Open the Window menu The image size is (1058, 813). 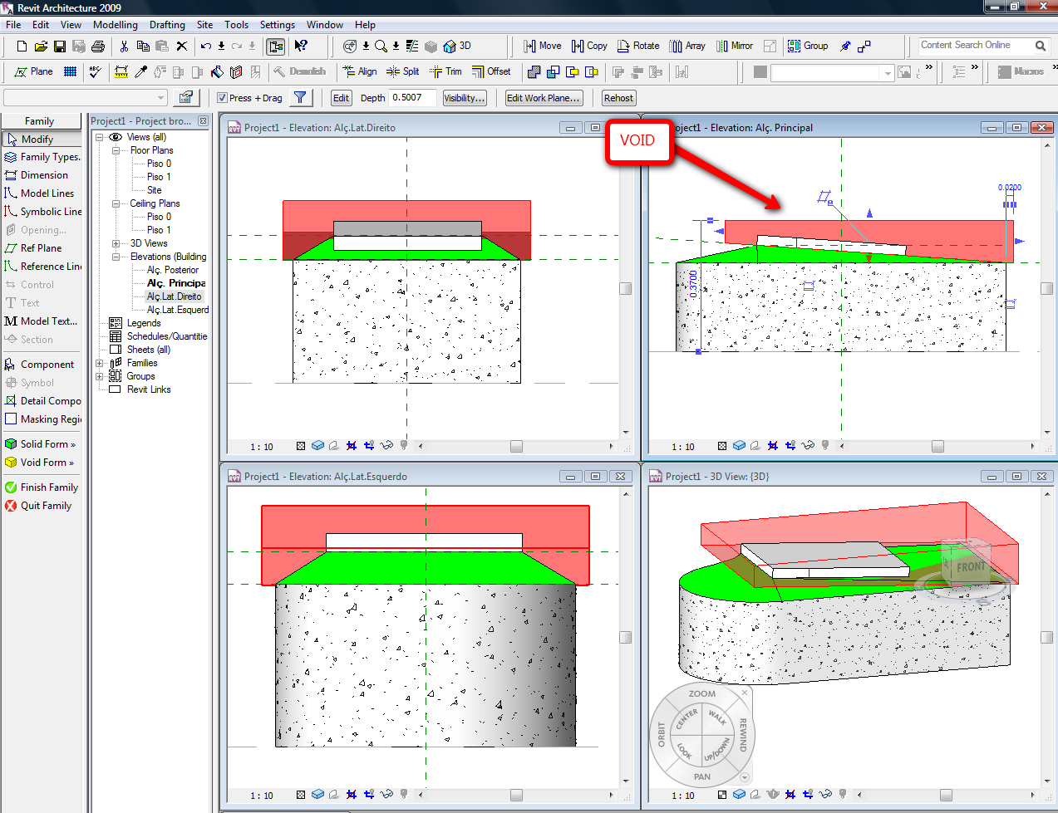324,25
